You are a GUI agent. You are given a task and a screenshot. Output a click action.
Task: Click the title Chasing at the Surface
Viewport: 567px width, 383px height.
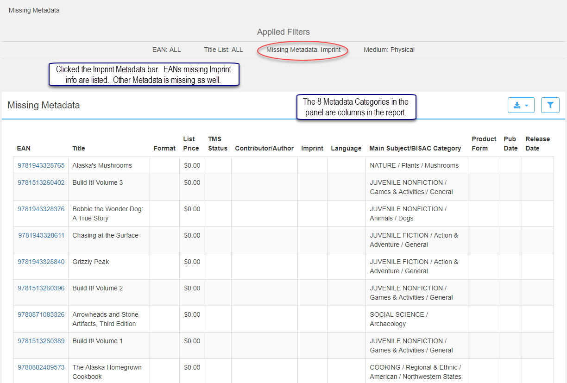[105, 235]
